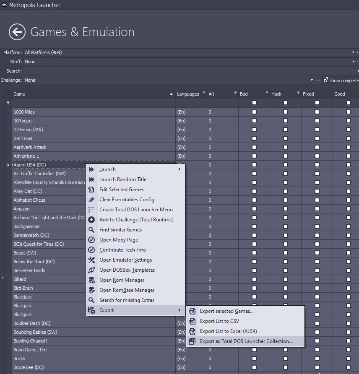Image resolution: width=359 pixels, height=374 pixels.
Task: Click the filter icon on Alt column header
Action: click(235, 93)
